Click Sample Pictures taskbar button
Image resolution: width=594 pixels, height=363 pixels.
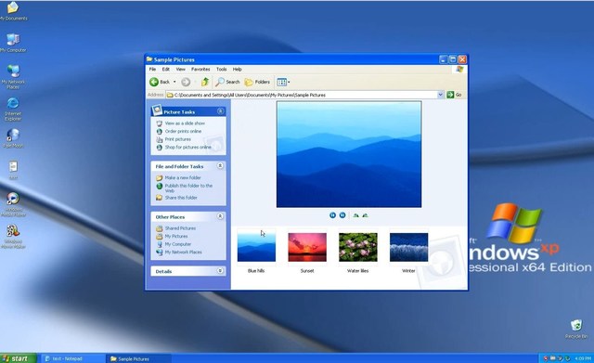tap(138, 358)
